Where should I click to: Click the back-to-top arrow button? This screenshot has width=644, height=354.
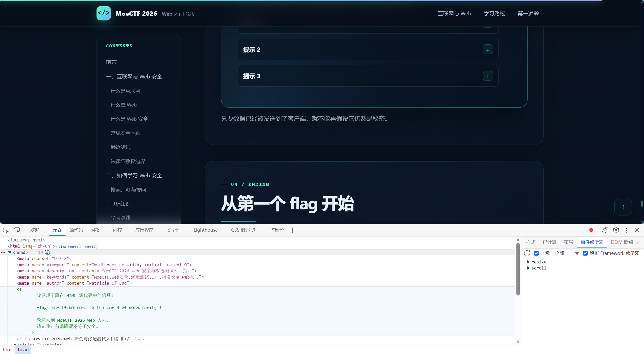[x=623, y=207]
